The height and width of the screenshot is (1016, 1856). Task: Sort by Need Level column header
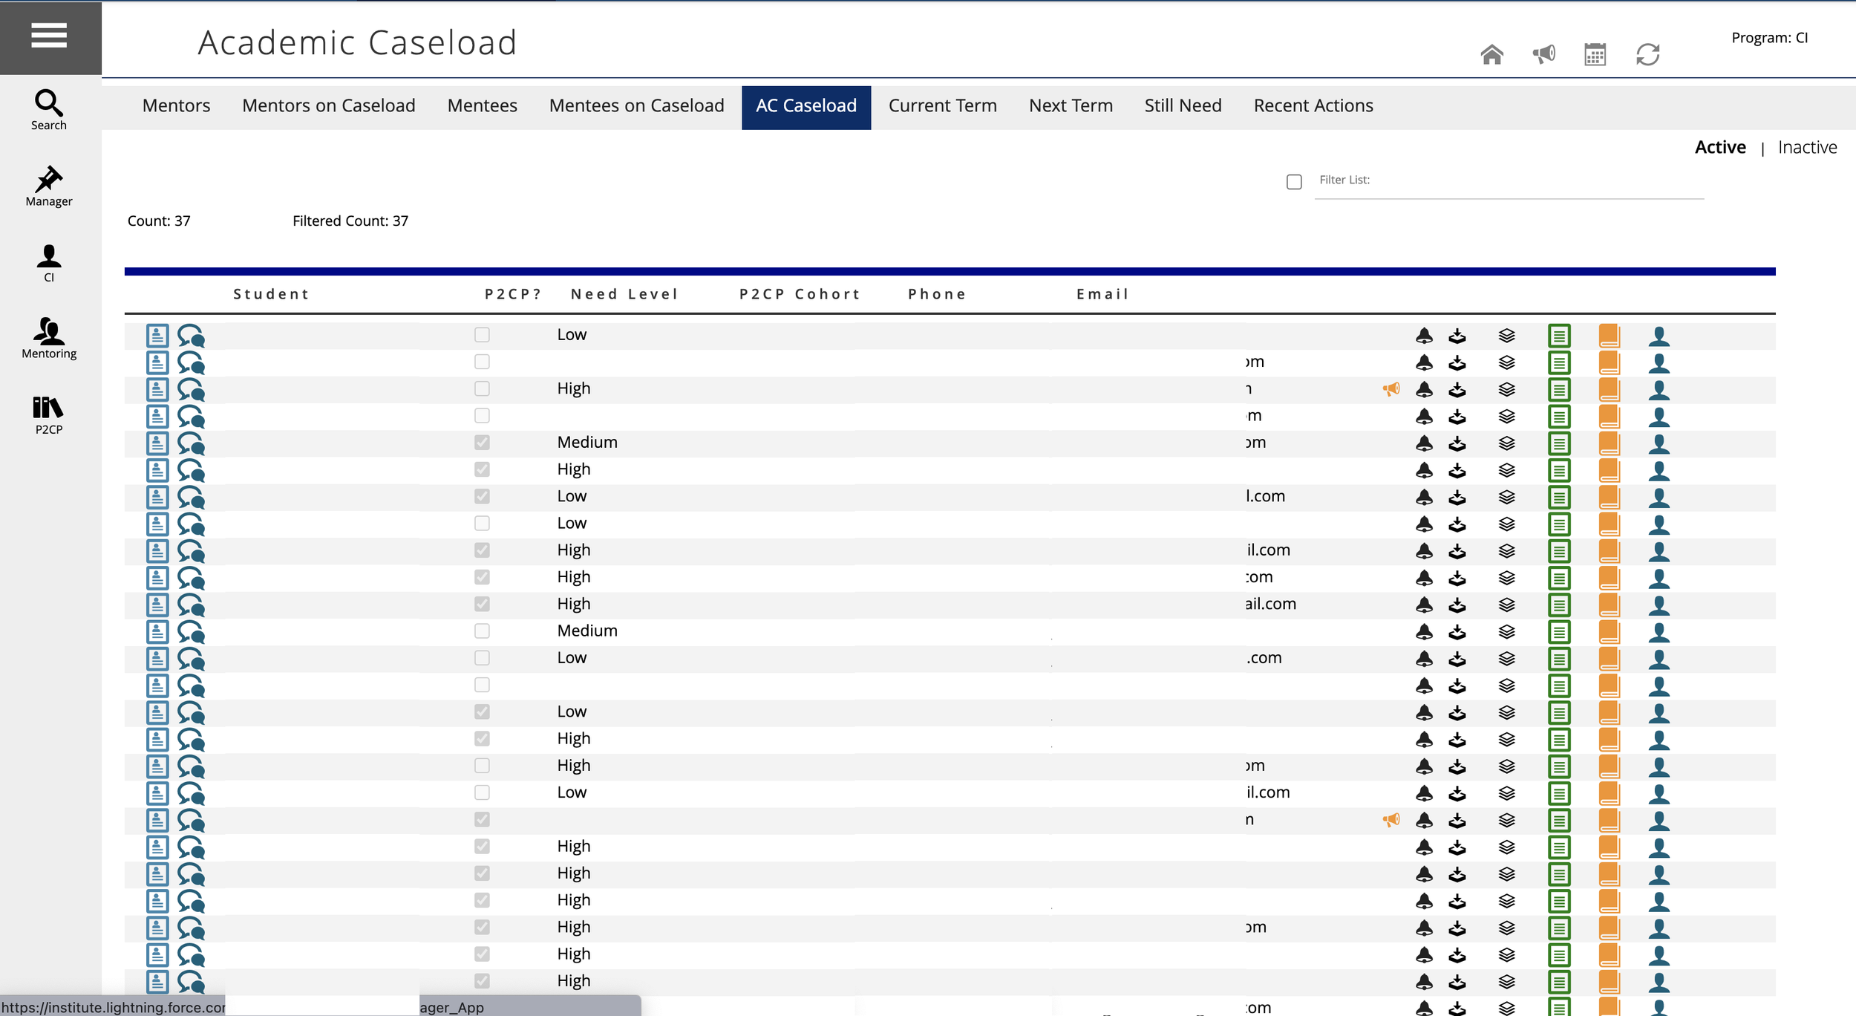click(x=624, y=294)
